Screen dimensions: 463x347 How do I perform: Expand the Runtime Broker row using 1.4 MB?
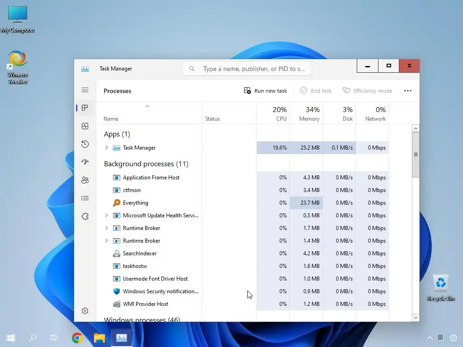pos(107,241)
